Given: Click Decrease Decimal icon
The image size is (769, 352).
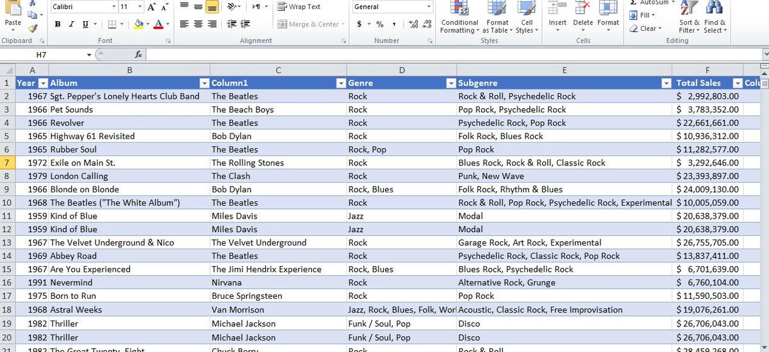Looking at the screenshot, I should (427, 24).
